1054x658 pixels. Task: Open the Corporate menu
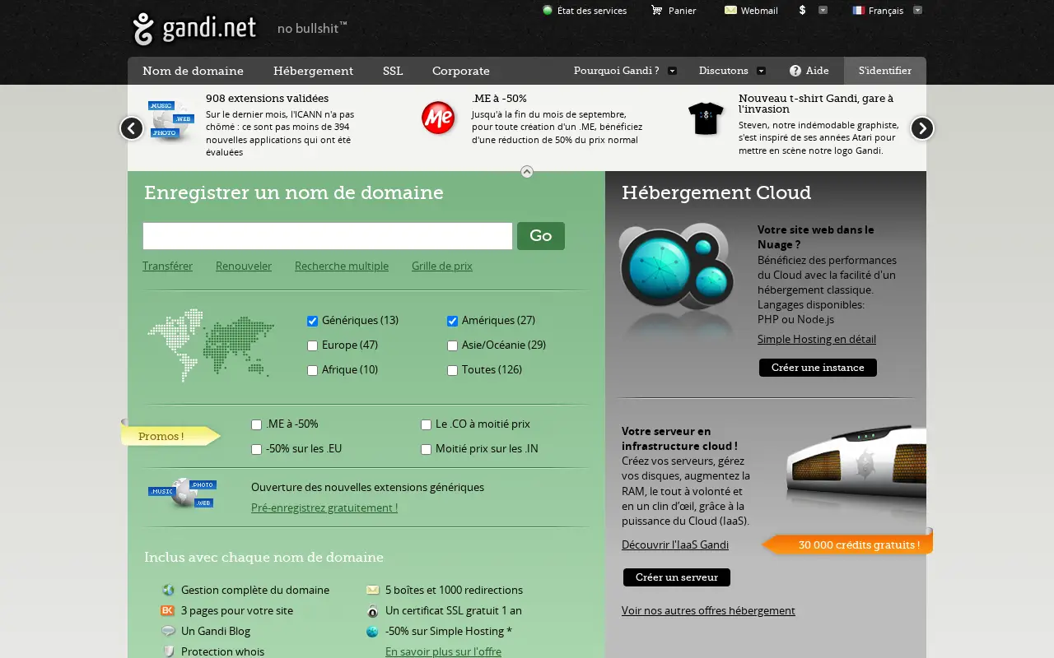(x=461, y=71)
